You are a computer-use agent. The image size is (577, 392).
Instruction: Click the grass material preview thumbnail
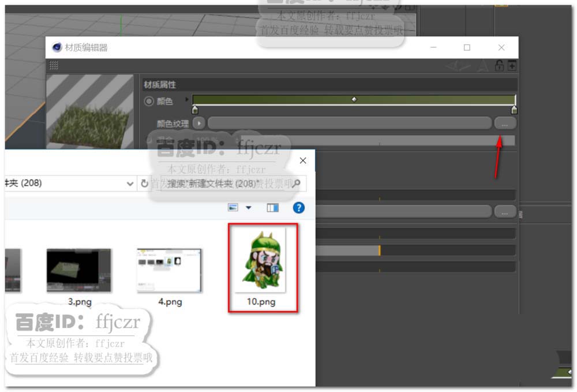tap(90, 112)
